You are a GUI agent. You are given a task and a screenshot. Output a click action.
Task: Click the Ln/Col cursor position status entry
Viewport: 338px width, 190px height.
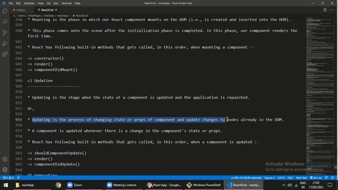point(246,178)
